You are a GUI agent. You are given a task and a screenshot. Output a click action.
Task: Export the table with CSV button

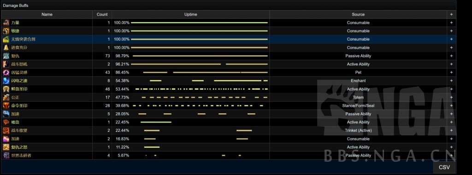pos(444,167)
